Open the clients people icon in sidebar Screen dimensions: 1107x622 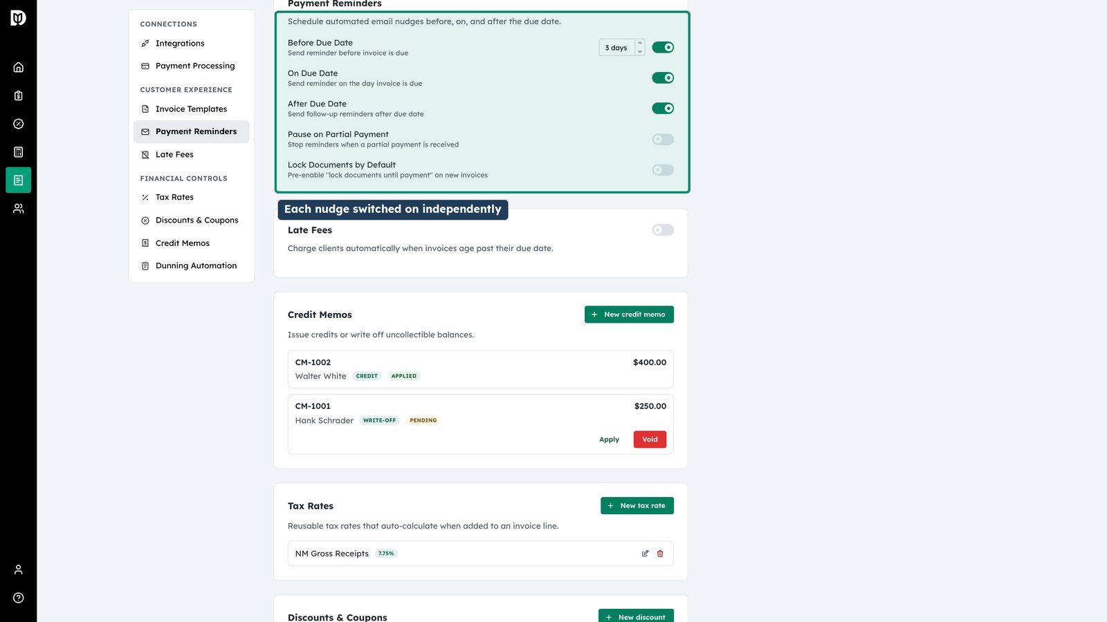(19, 208)
